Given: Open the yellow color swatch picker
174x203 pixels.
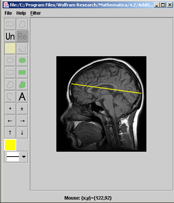Looking at the screenshot, I should pos(10,145).
